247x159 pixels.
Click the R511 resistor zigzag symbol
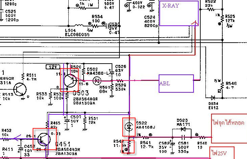tap(23, 77)
